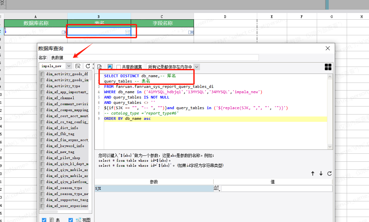Screen dimensions: 369x222
Task: Select dim_af_app_important_ in the table list
Action: pyautogui.click(x=67, y=92)
